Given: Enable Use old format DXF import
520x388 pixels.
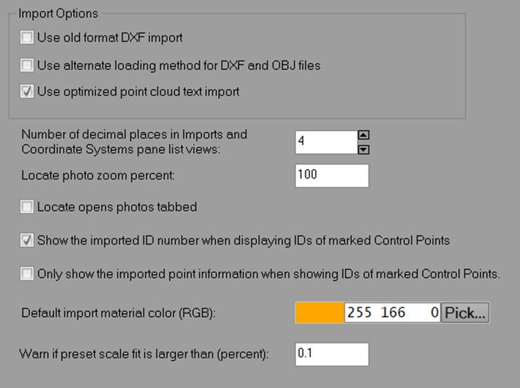Looking at the screenshot, I should tap(27, 37).
